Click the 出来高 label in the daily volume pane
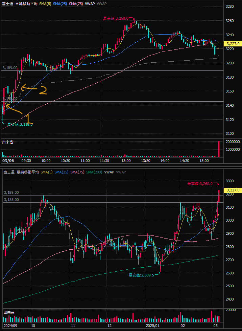The width and height of the screenshot is (242, 331). tap(9, 312)
